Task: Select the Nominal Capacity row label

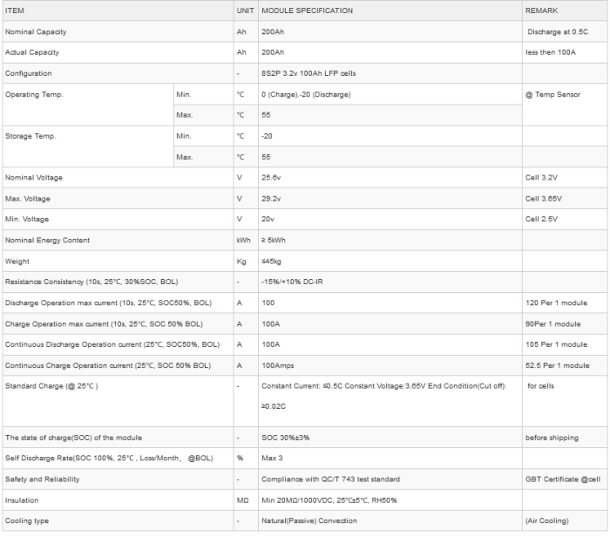Action: click(36, 31)
